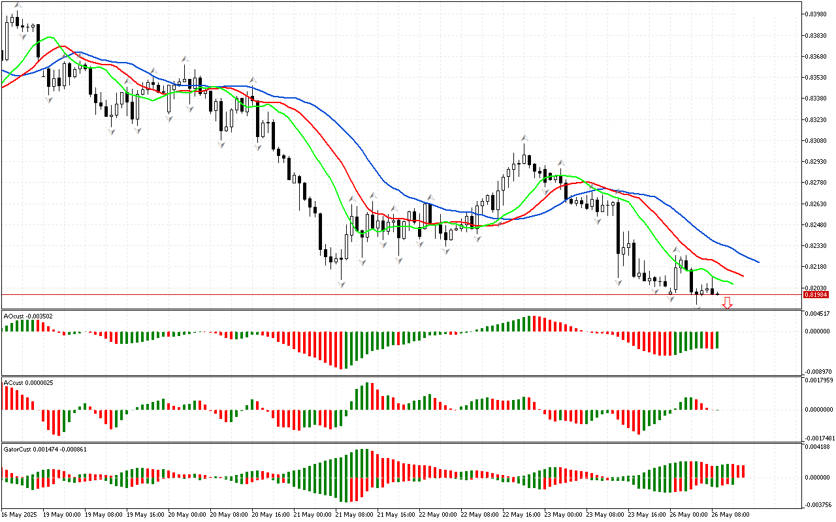Click the 0.0017959 value on the AC scale

819,380
